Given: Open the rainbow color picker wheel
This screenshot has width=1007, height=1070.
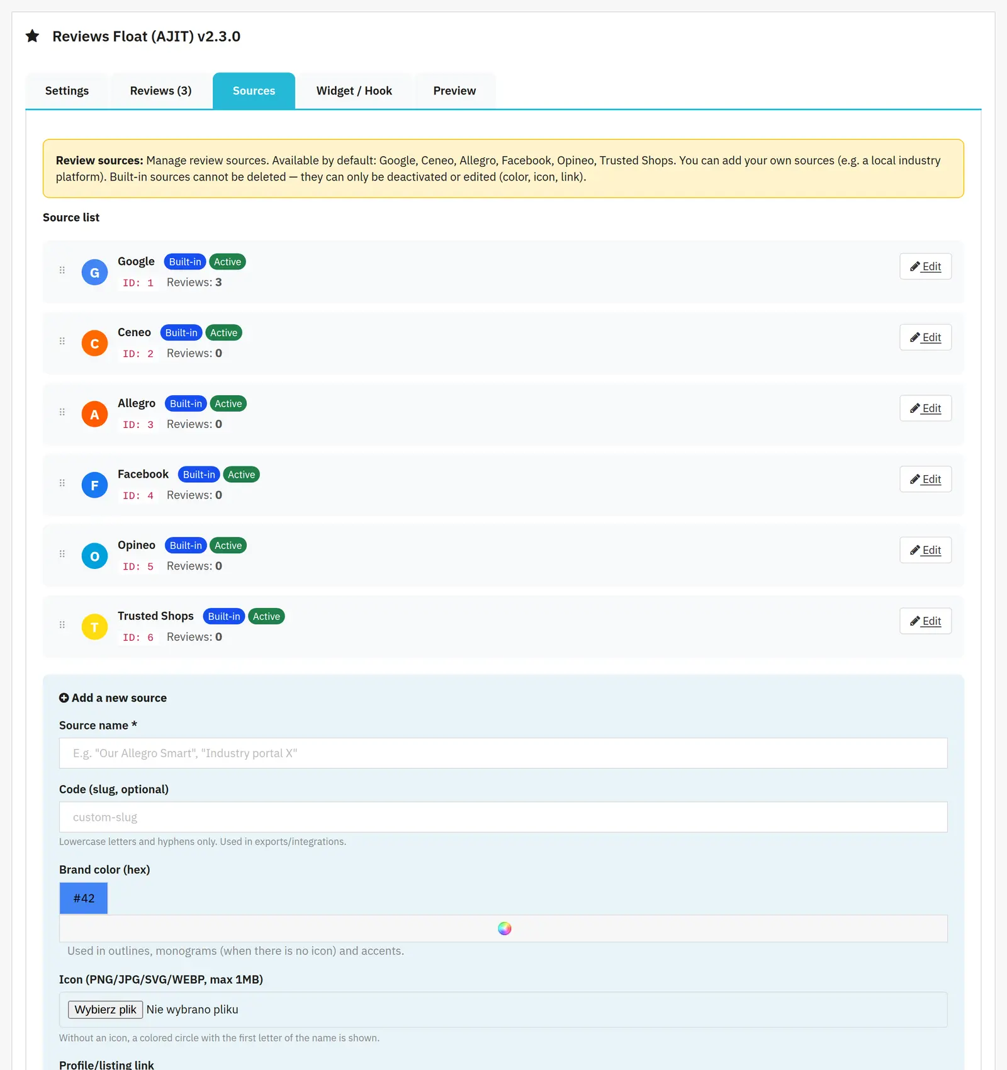Looking at the screenshot, I should pos(504,928).
